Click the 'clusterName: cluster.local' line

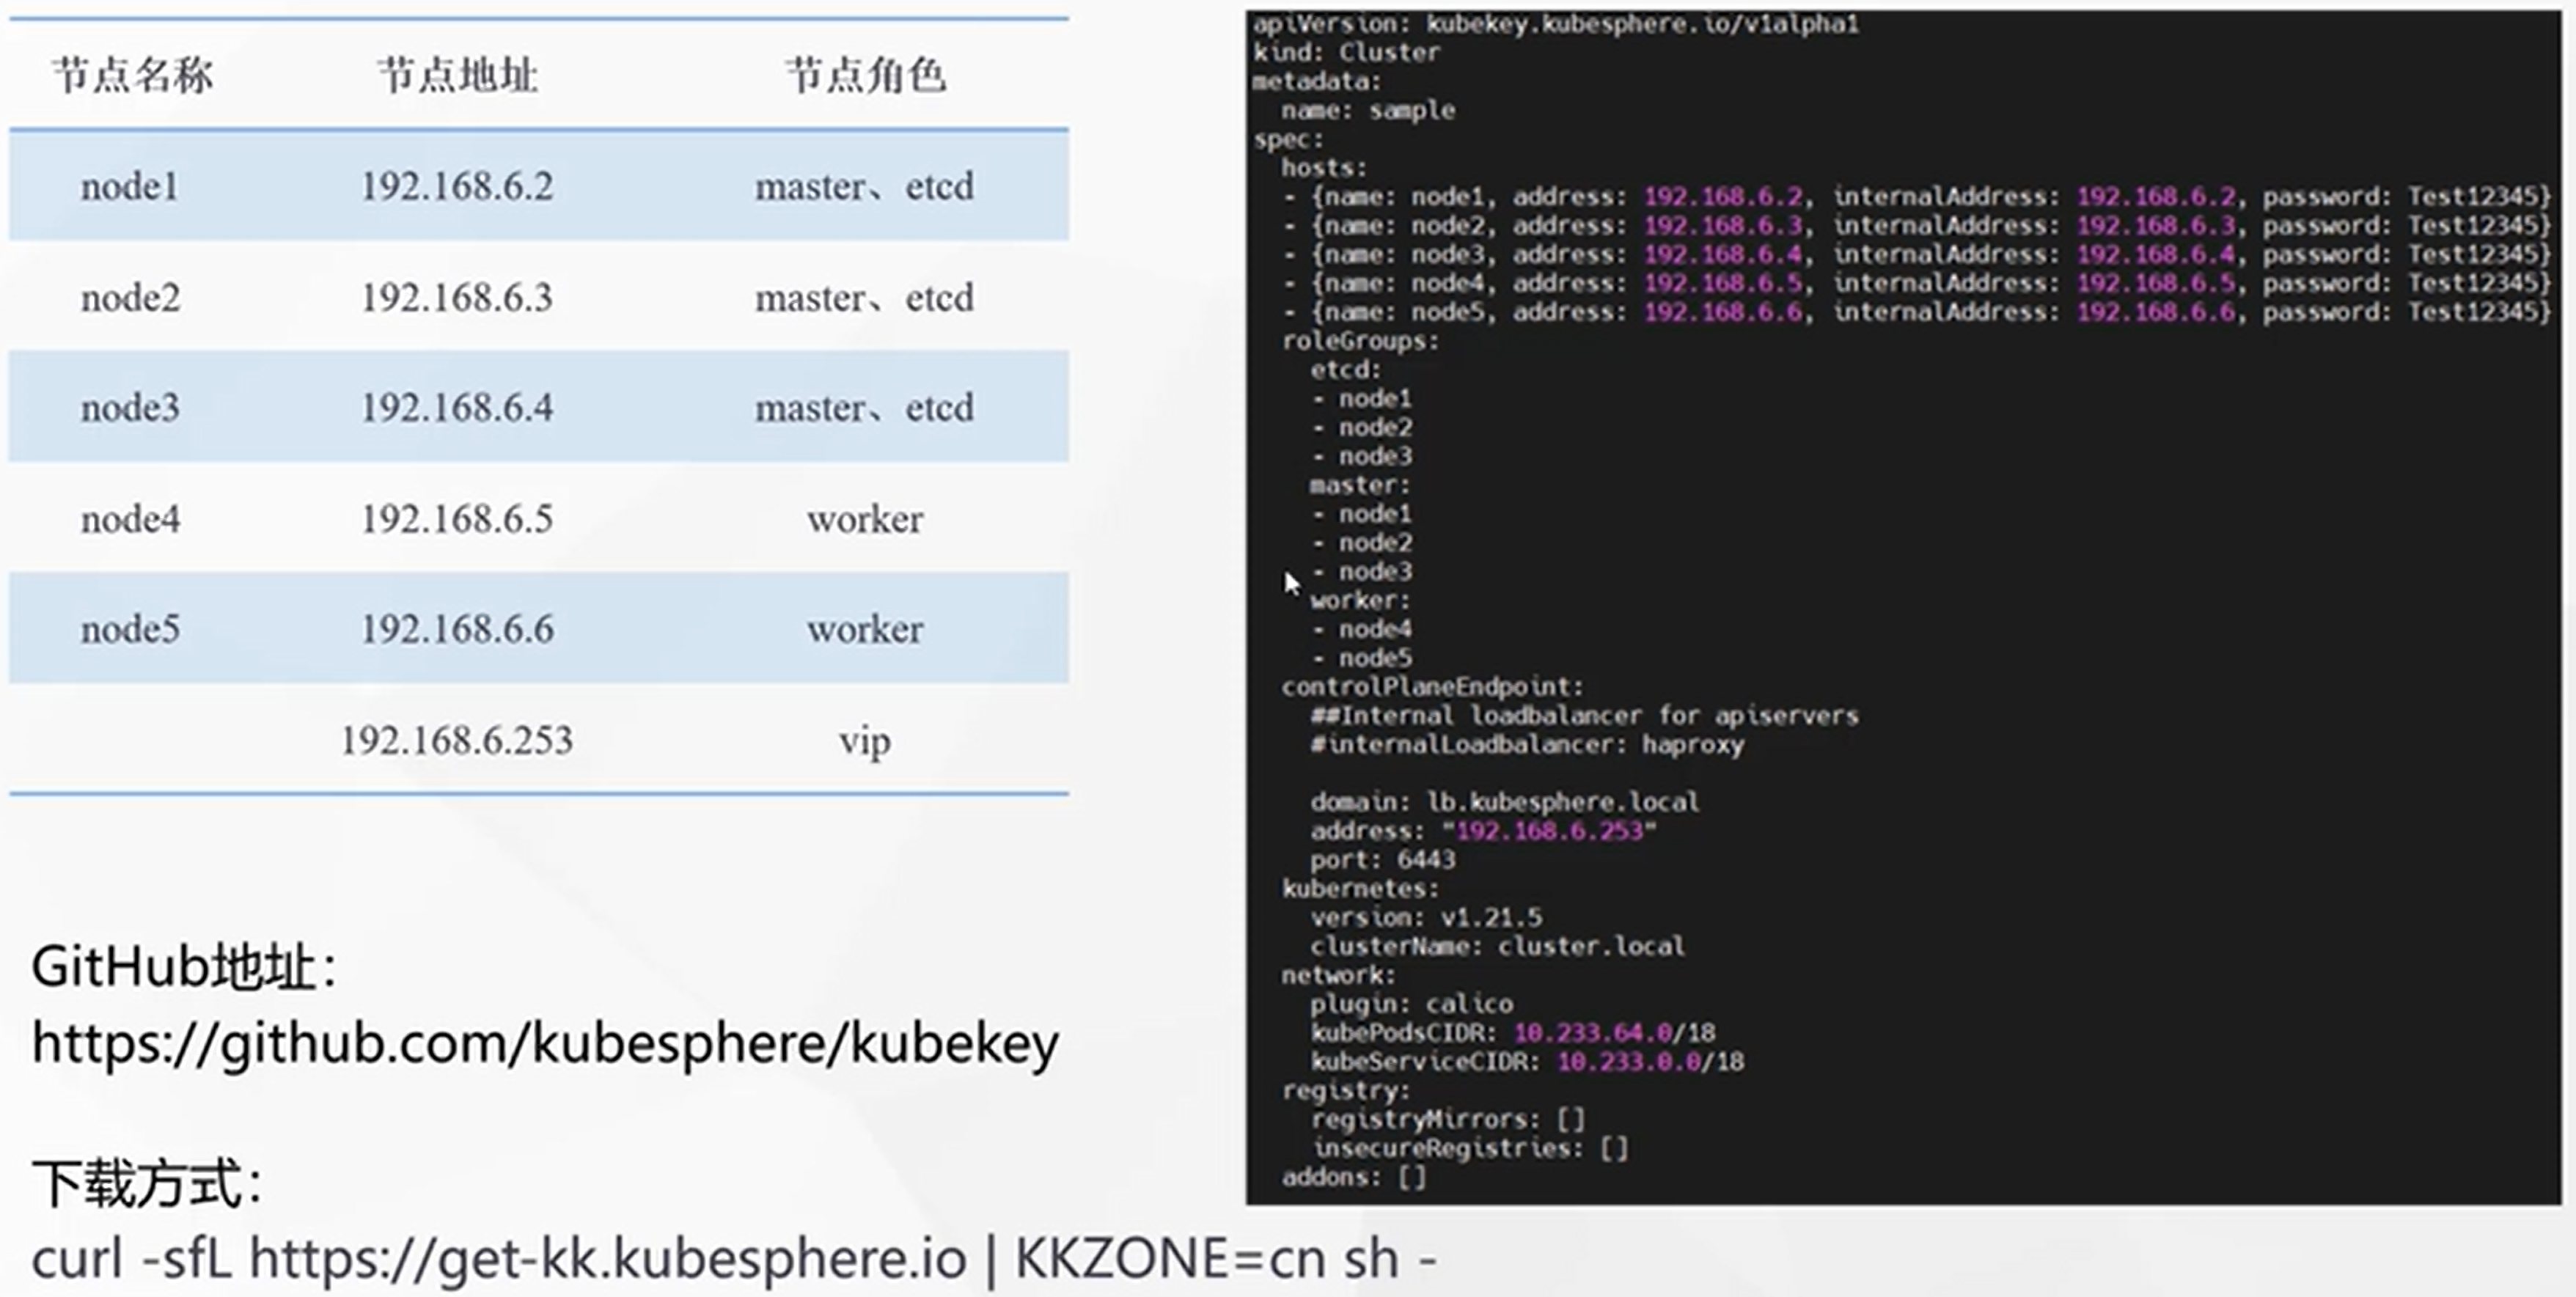[1497, 946]
